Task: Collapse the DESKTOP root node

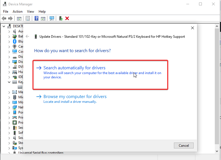Action: click(4, 26)
